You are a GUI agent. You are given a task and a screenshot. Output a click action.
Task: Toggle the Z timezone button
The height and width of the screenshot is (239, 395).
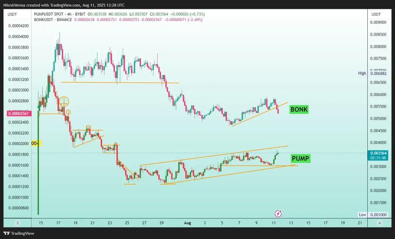[x=17, y=223]
